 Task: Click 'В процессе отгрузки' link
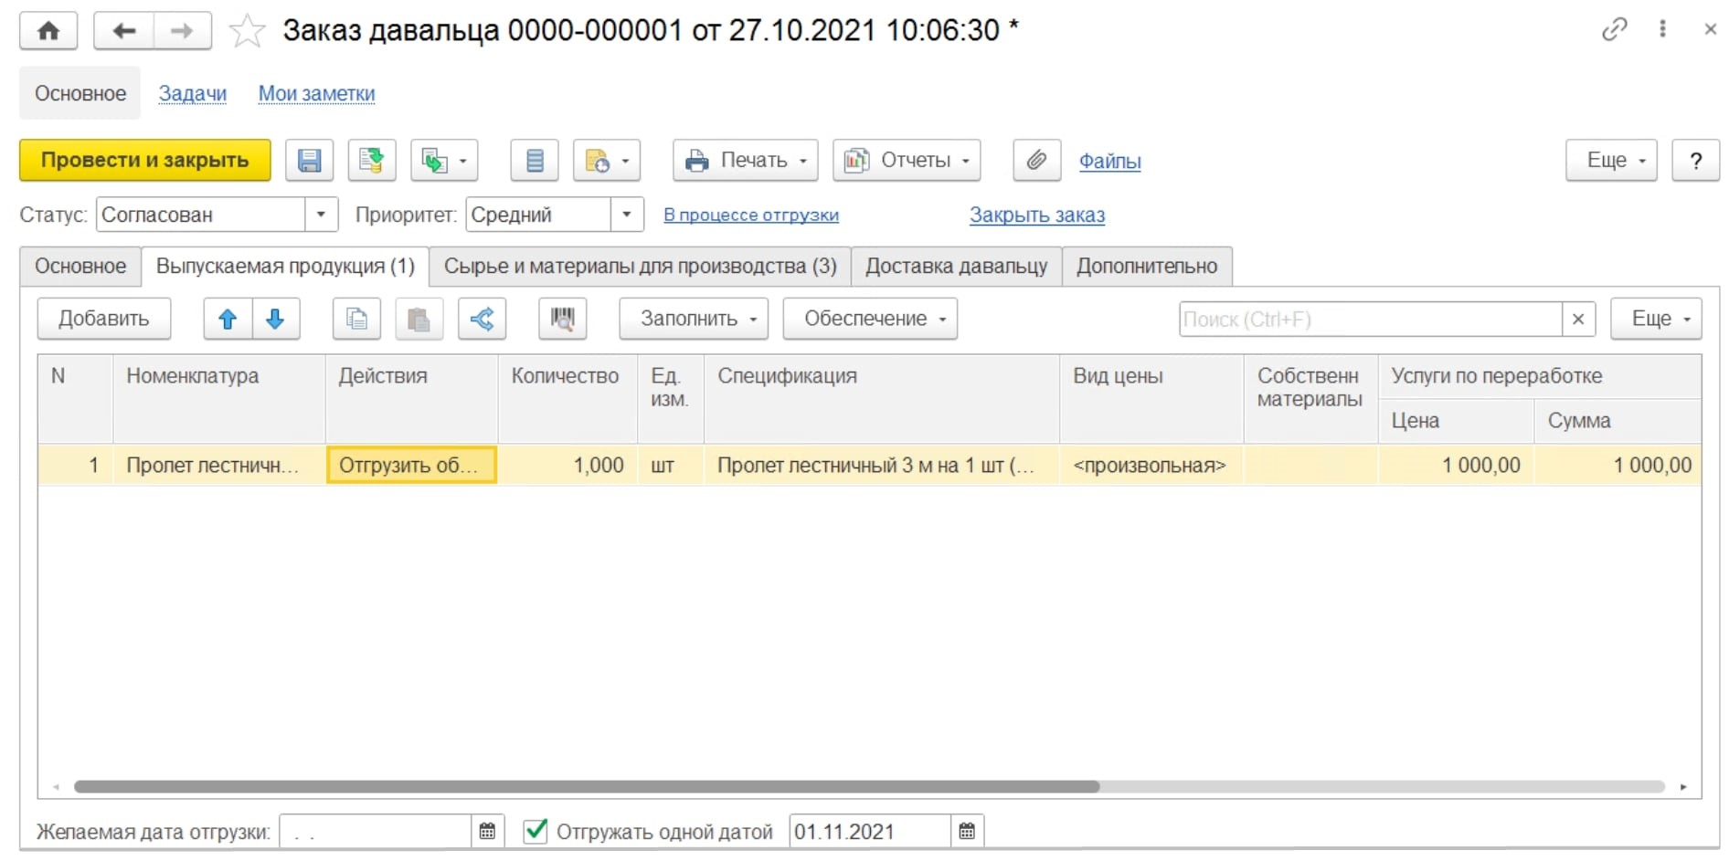click(x=751, y=215)
